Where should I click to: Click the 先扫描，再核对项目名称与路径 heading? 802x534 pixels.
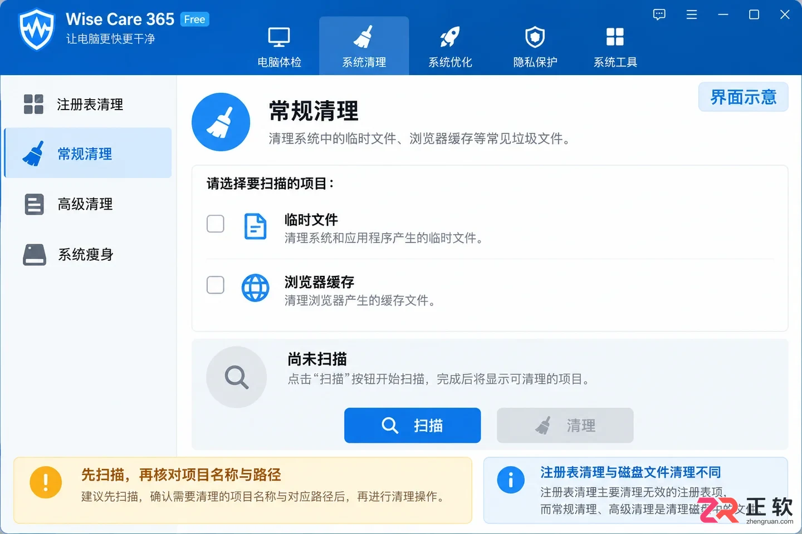(x=181, y=474)
